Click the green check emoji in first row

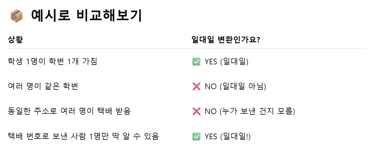coord(196,62)
